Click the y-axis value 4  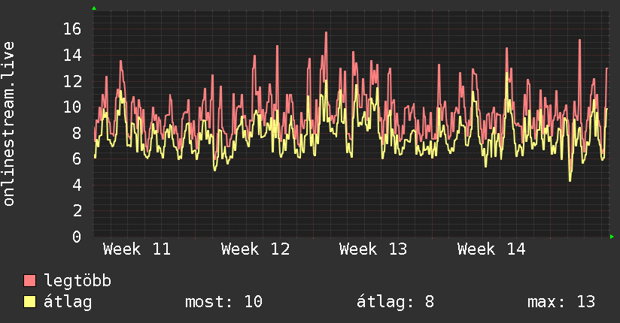point(77,185)
